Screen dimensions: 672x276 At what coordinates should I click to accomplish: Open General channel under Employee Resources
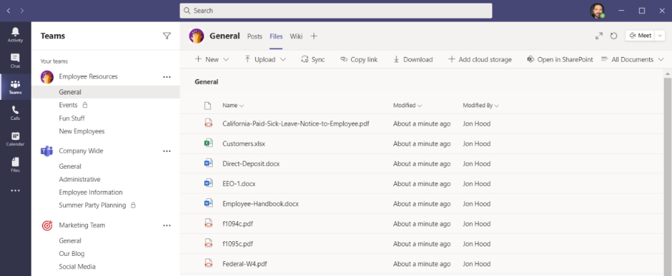(105, 92)
